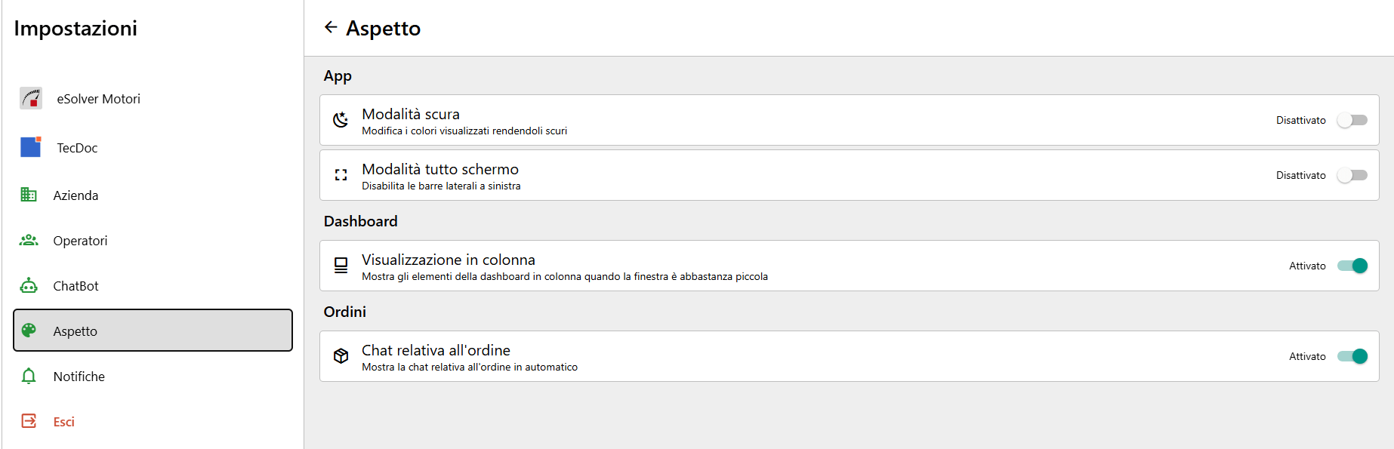Select ChatBot in the settings sidebar
The width and height of the screenshot is (1394, 449).
[x=153, y=285]
